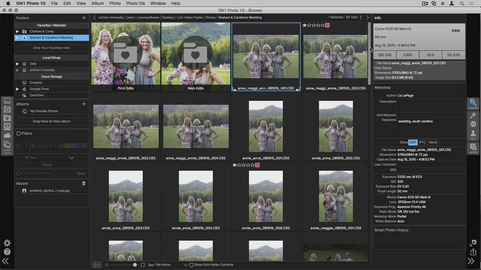Click the Favorites heart-folder shortcut icon

pos(7,118)
